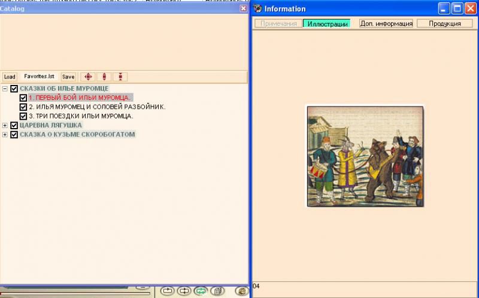479x298 pixels.
Task: Collapse the СКАЗКИ ОБ ИЛЬЕ МУРОМЦЕ tree node
Action: coord(5,89)
